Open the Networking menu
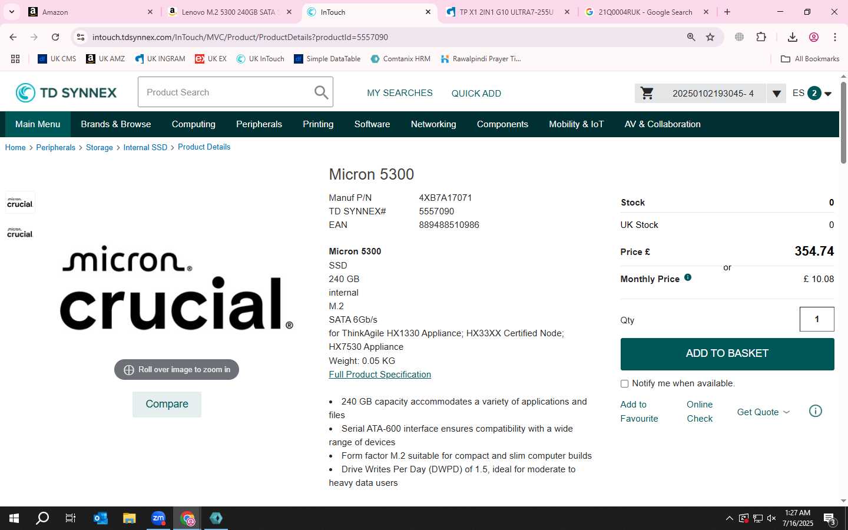Screen dimensions: 848x530 tap(433, 124)
